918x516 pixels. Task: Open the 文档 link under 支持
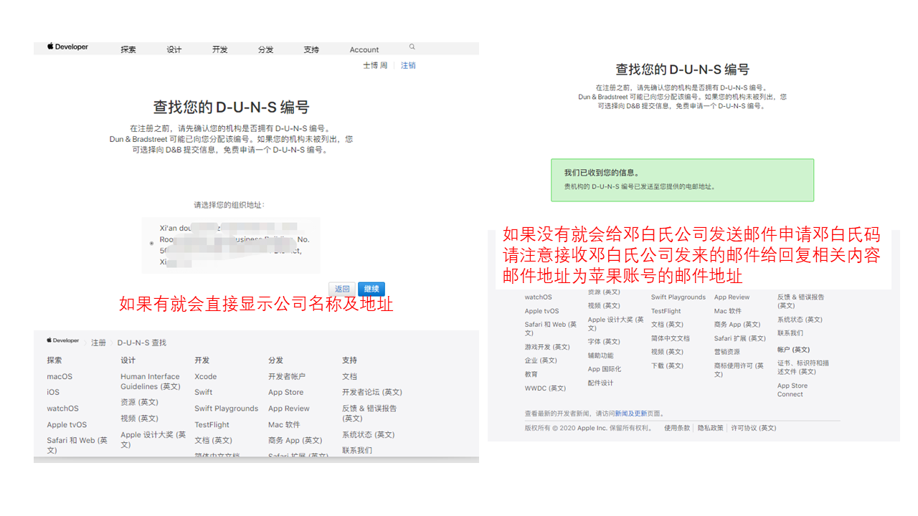tap(350, 376)
